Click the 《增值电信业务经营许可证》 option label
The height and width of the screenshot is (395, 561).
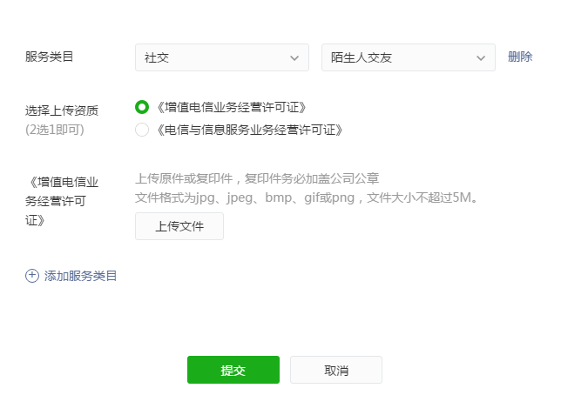pos(232,107)
